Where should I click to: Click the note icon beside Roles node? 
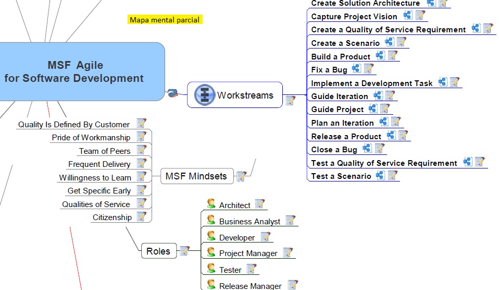click(x=184, y=251)
